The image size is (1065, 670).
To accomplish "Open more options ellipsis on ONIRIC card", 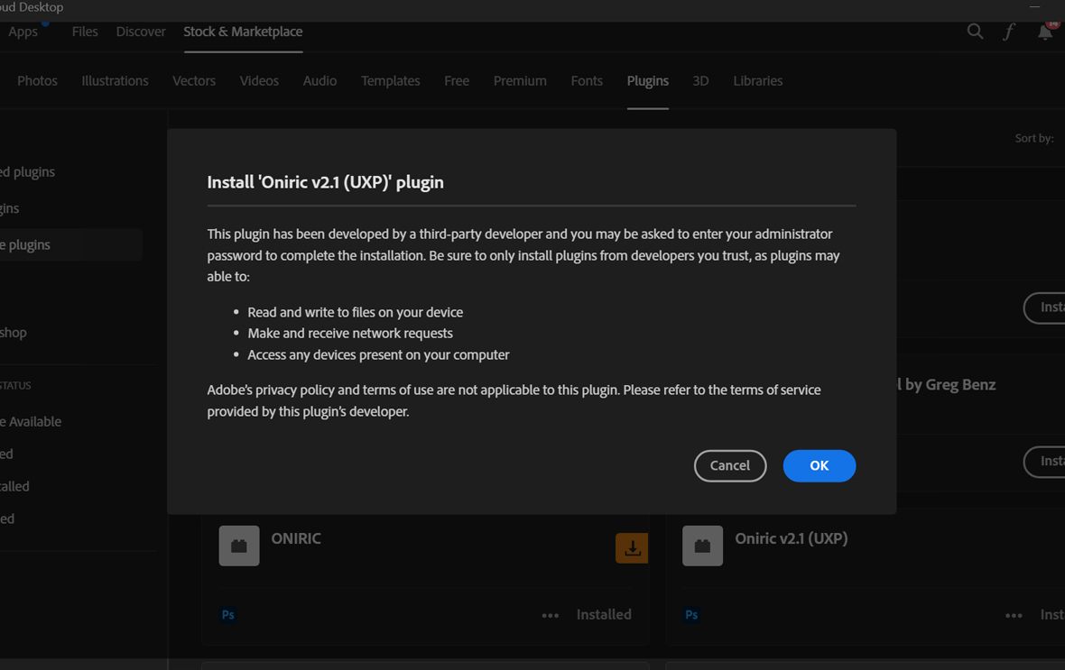I will 551,616.
